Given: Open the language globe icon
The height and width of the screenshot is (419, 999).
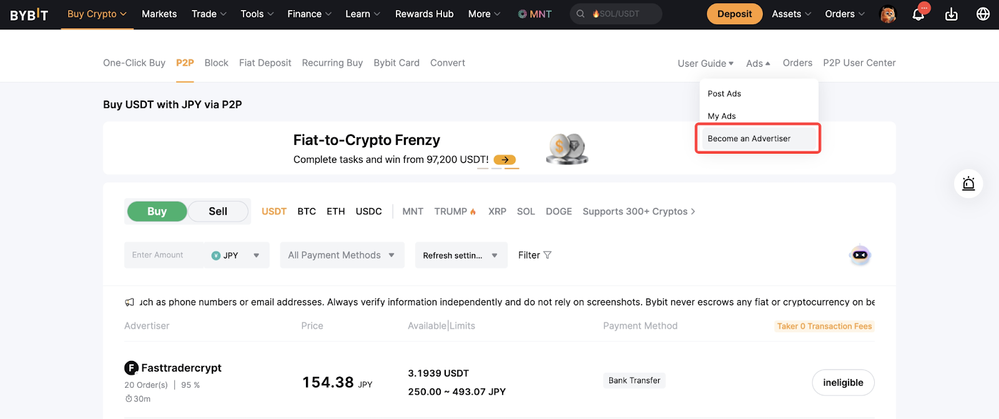Looking at the screenshot, I should pos(983,14).
